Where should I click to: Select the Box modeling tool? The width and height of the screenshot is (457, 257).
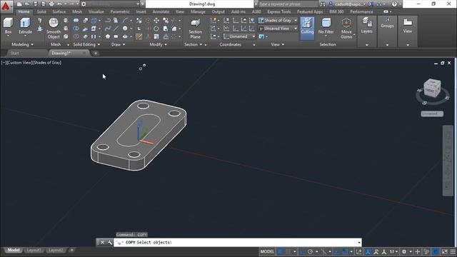[x=8, y=26]
